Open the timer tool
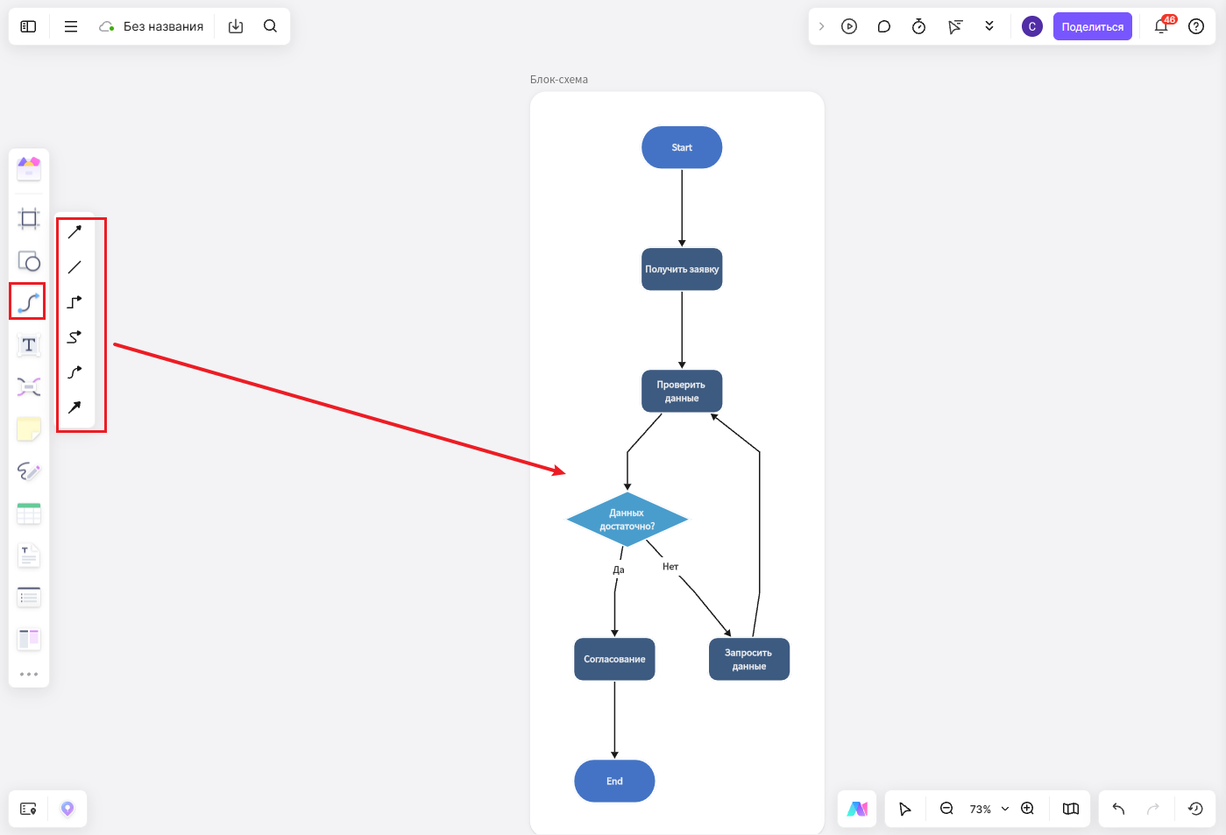This screenshot has height=835, width=1226. (x=919, y=26)
